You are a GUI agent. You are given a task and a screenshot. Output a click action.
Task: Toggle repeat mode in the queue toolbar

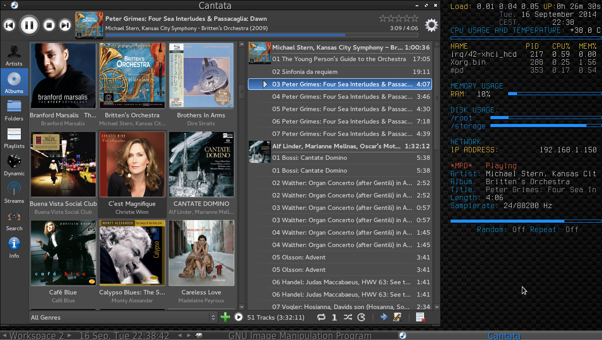point(321,317)
